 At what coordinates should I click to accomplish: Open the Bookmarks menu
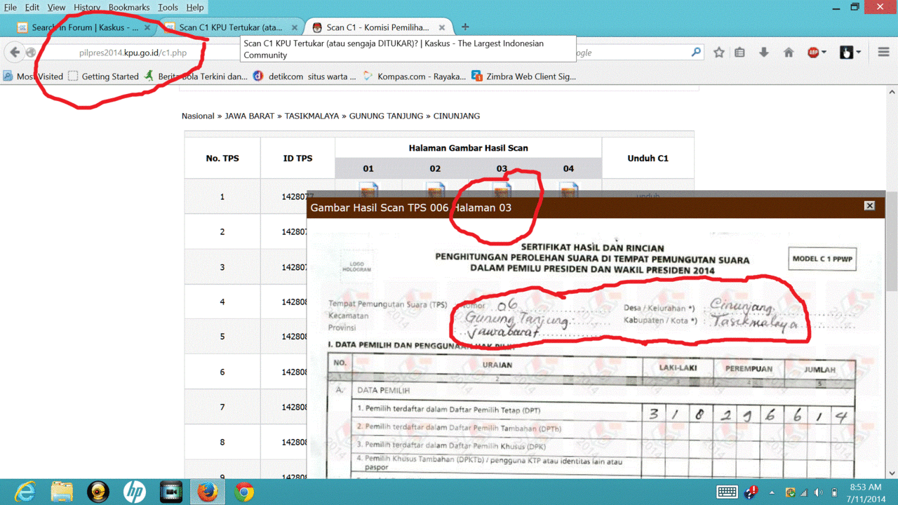[x=129, y=7]
